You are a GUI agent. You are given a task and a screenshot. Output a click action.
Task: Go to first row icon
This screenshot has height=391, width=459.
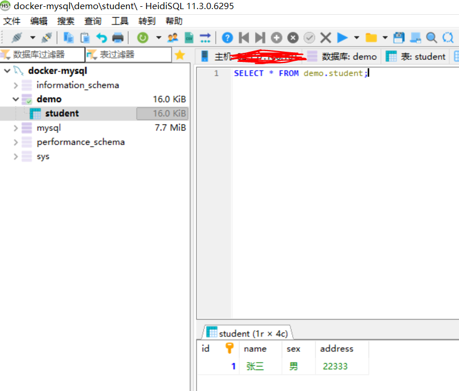click(244, 38)
